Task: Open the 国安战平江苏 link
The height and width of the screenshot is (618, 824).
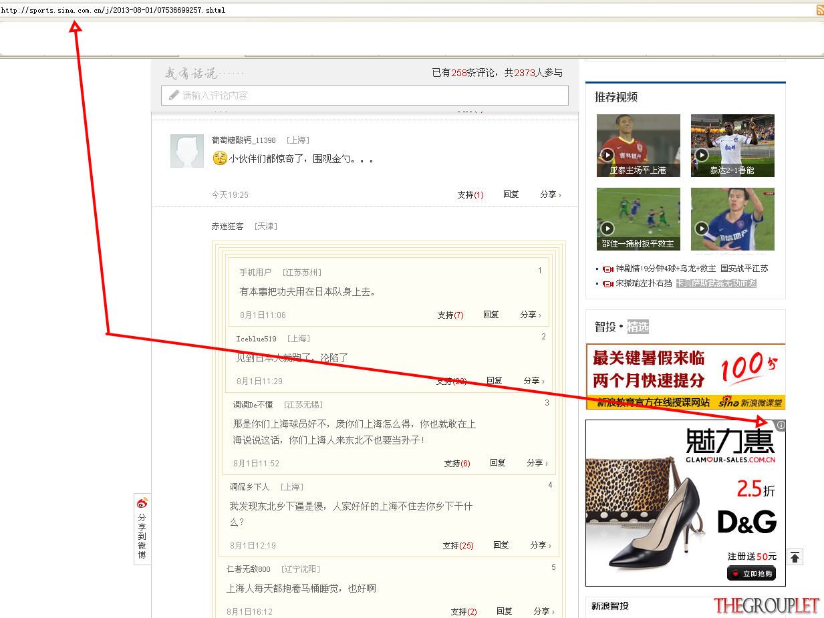Action: [744, 269]
